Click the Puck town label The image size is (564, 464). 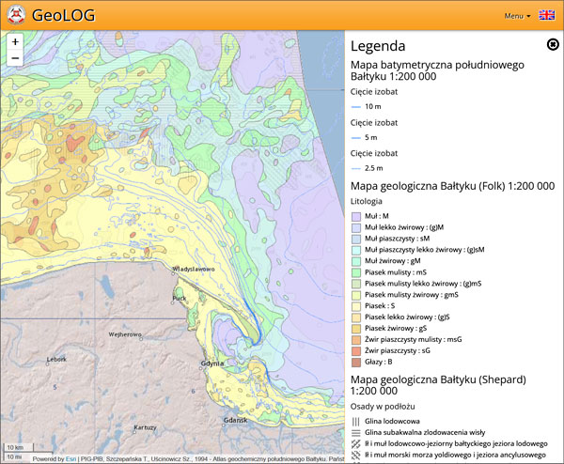click(x=180, y=298)
